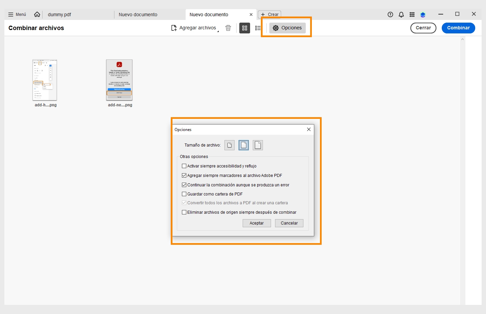Image resolution: width=486 pixels, height=314 pixels.
Task: Switch to list view
Action: 258,28
